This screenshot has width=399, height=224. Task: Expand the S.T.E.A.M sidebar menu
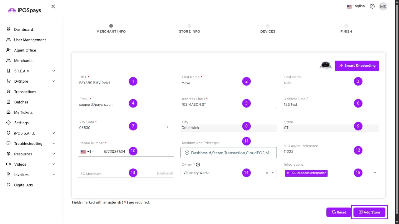point(54,71)
